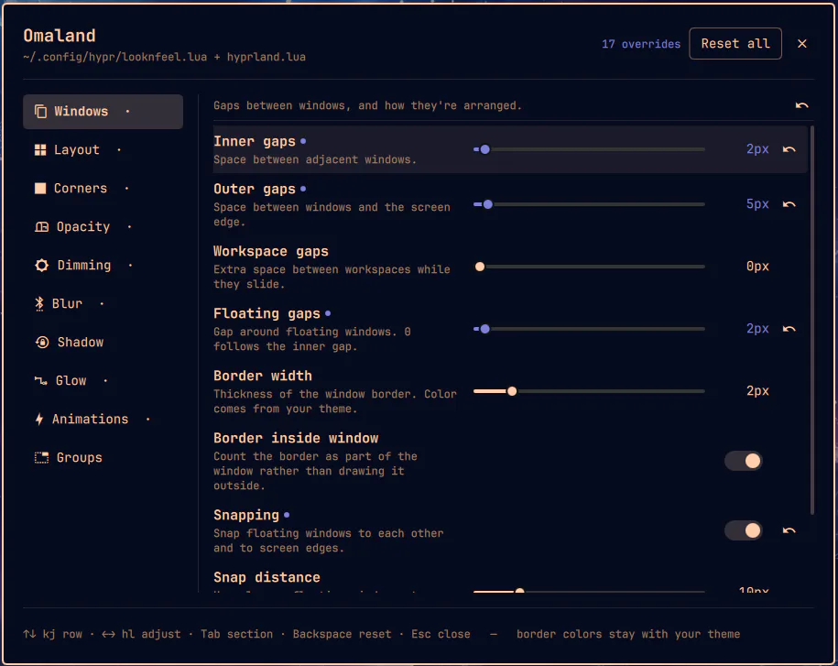Click the Snapping row title
The width and height of the screenshot is (838, 666).
pyautogui.click(x=245, y=515)
